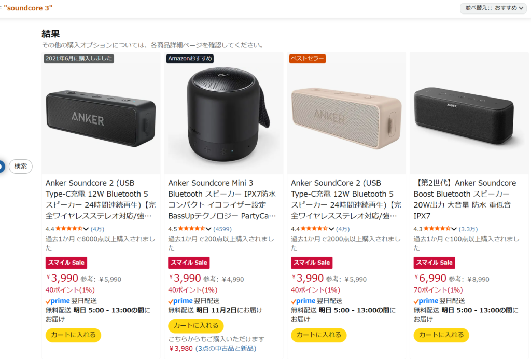The image size is (531, 359).
Task: Add Soundcore Mini 3 to cart
Action: pos(196,326)
